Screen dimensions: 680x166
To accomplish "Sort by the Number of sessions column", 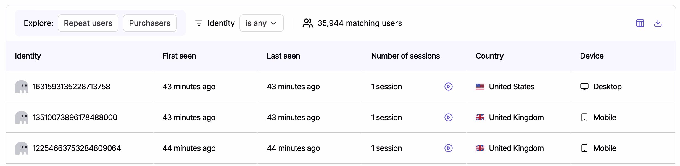I will point(405,56).
